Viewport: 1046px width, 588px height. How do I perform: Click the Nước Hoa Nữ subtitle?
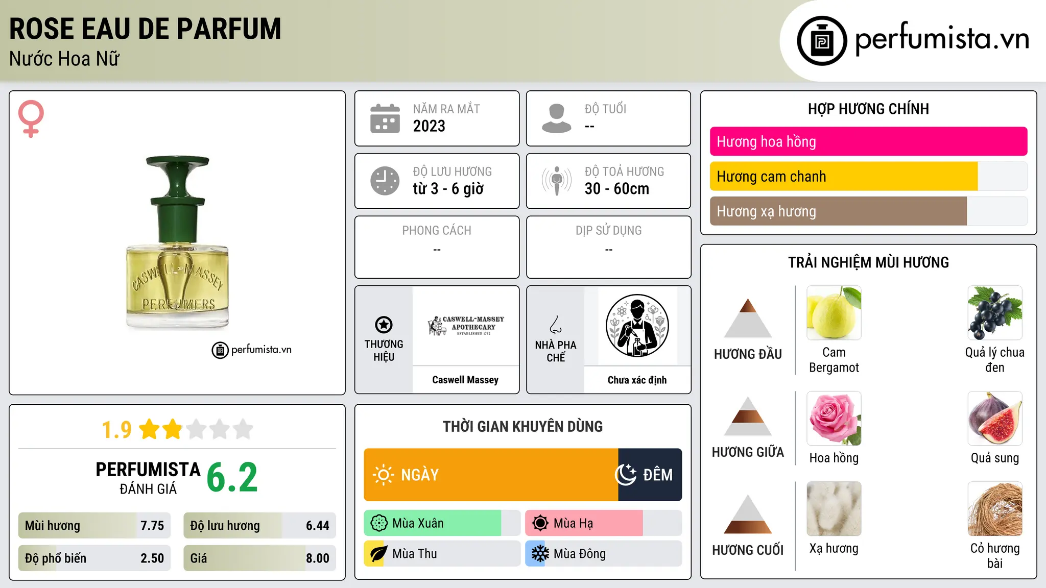click(64, 59)
